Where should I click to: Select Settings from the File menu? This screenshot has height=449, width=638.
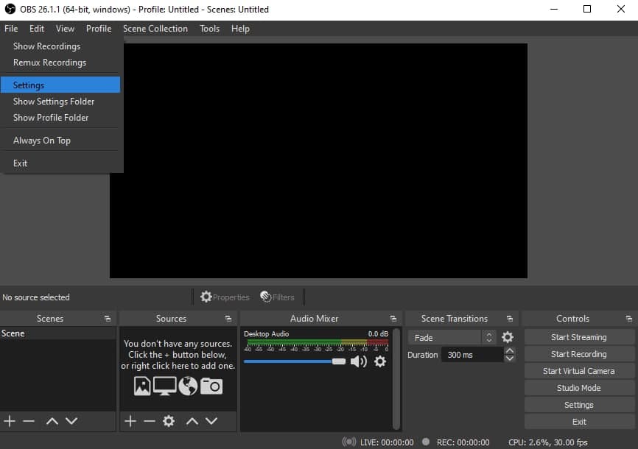click(29, 85)
